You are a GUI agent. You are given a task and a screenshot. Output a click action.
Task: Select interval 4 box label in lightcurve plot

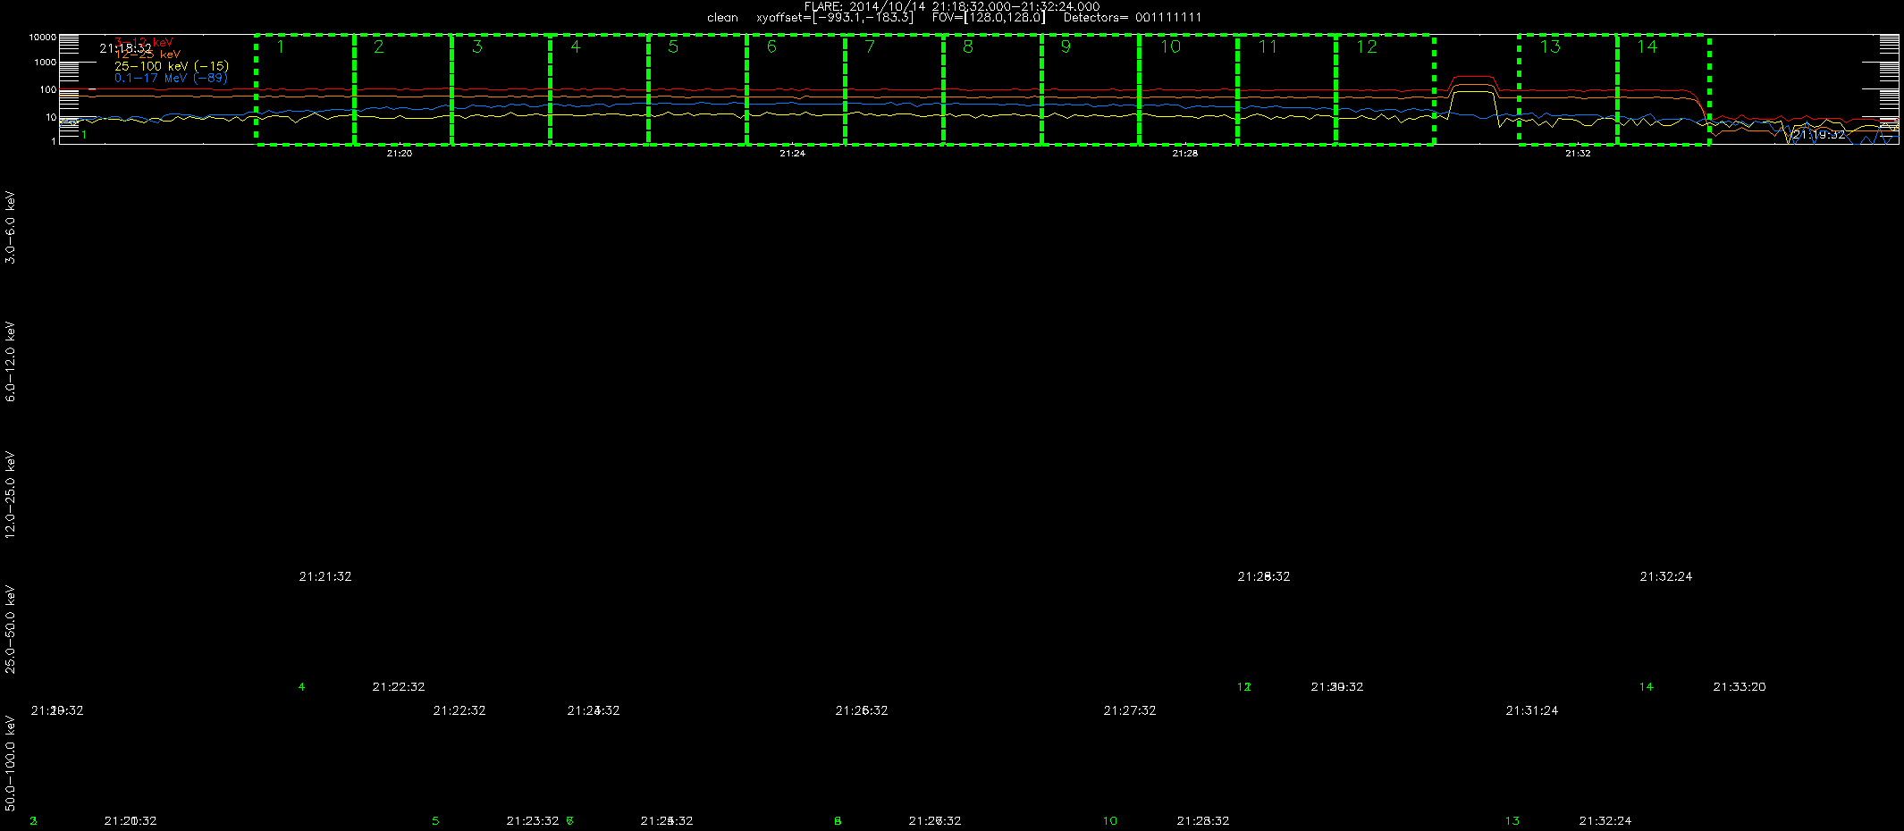point(576,46)
